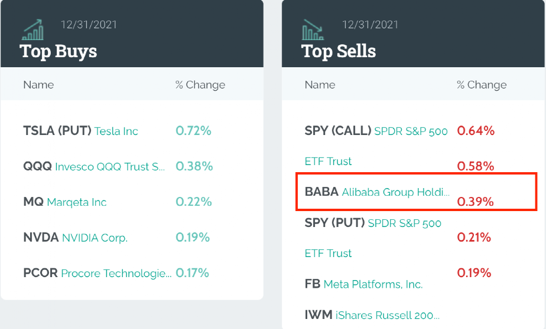Open the QQQ Invesco QQQ Trust link
This screenshot has height=329, width=546.
tap(94, 166)
